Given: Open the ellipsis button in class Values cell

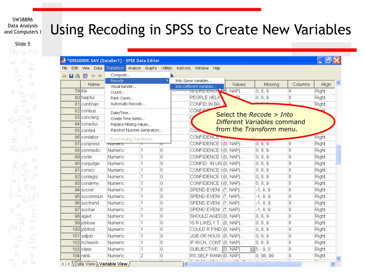Looking at the screenshot, I should 252,249.
